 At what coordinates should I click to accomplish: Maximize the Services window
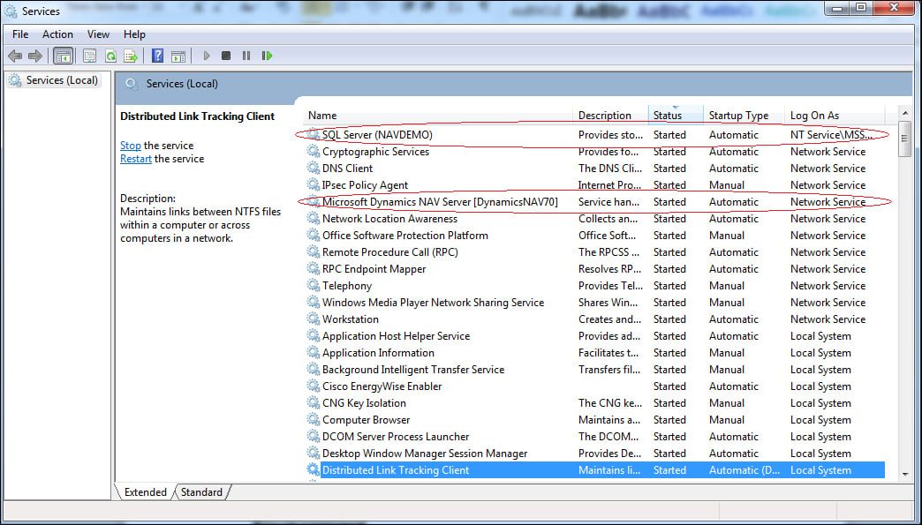(861, 8)
